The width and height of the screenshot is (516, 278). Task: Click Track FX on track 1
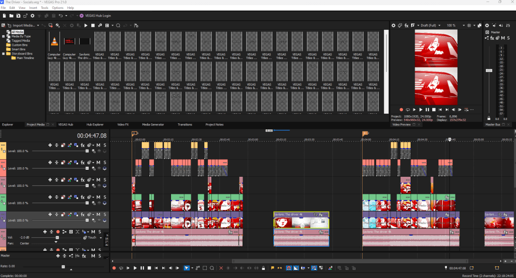pyautogui.click(x=83, y=145)
